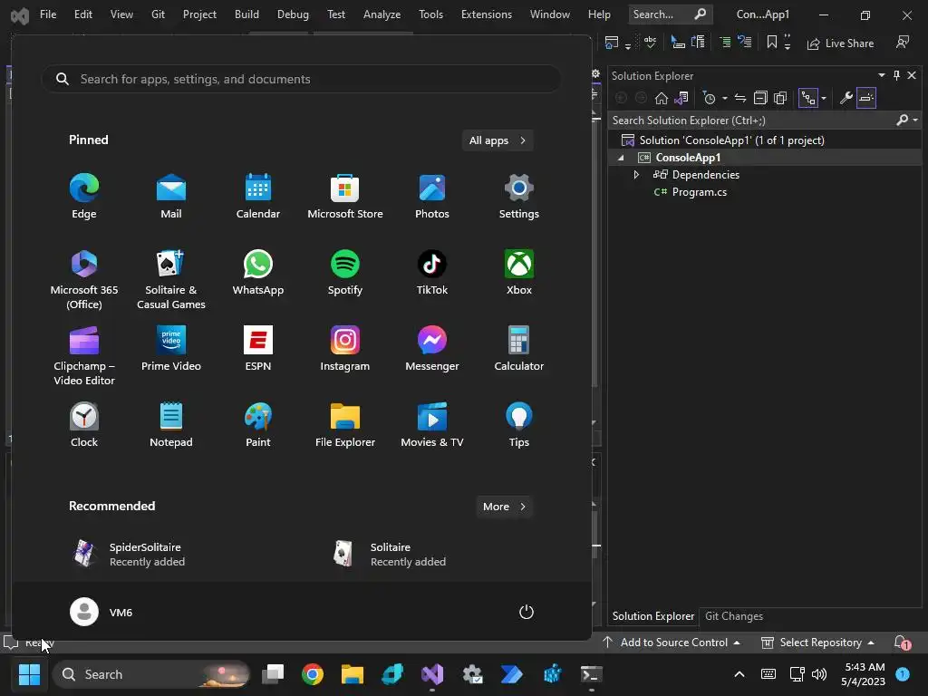This screenshot has width=928, height=696.
Task: Collapse the ConsoleApp1 project node
Action: pyautogui.click(x=621, y=158)
